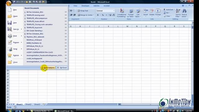The image size is (199, 112).
Task: Select row header 20
Action: (8, 85)
